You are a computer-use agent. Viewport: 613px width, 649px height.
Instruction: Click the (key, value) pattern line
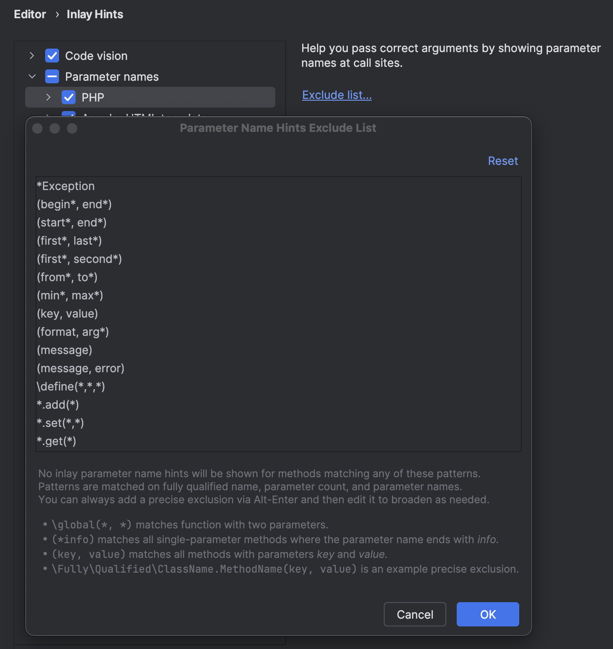[67, 313]
